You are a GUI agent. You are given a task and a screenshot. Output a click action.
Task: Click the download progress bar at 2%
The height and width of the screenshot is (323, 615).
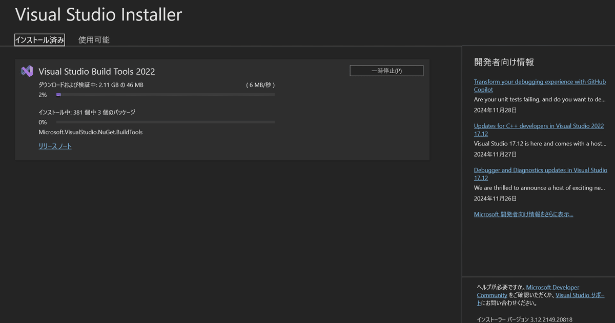click(166, 95)
